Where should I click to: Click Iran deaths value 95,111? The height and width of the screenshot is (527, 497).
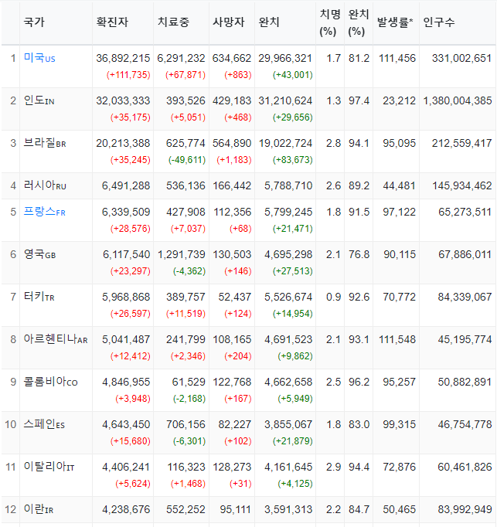coord(236,509)
